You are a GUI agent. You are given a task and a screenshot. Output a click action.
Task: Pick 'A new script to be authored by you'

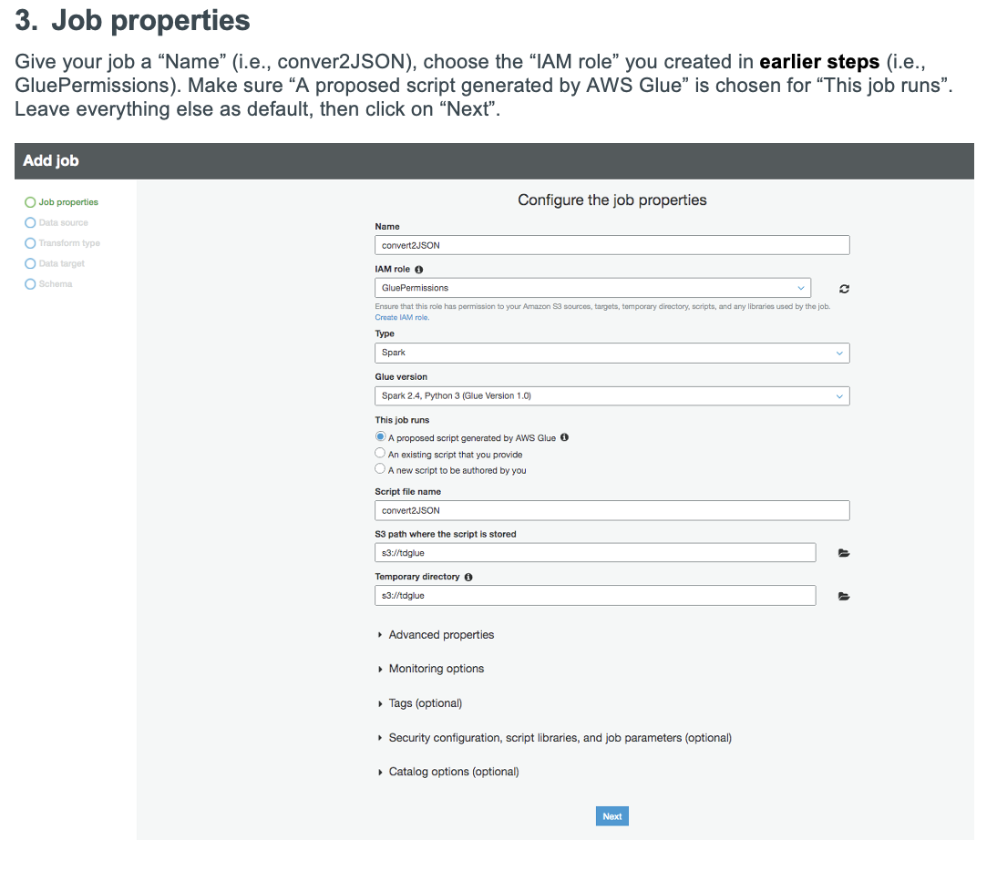click(x=380, y=469)
